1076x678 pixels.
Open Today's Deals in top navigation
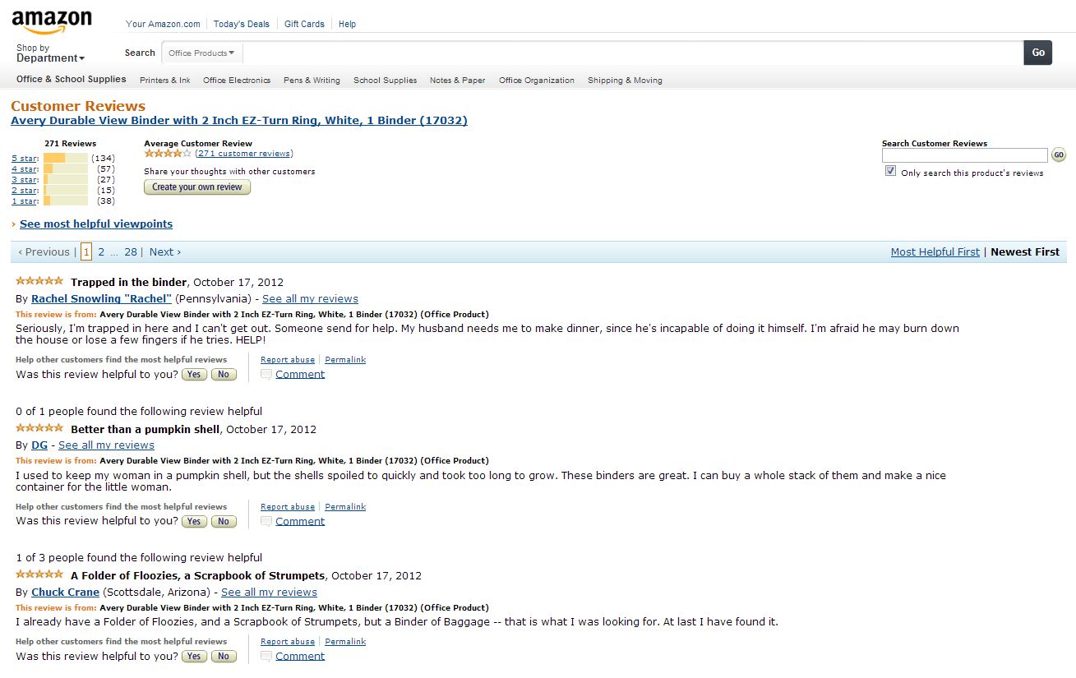(x=241, y=24)
